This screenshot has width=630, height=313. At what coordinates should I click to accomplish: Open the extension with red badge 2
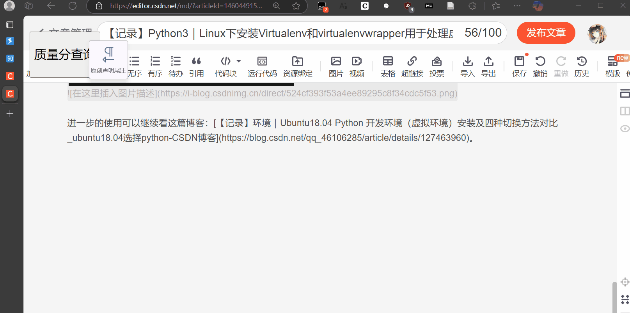(322, 6)
